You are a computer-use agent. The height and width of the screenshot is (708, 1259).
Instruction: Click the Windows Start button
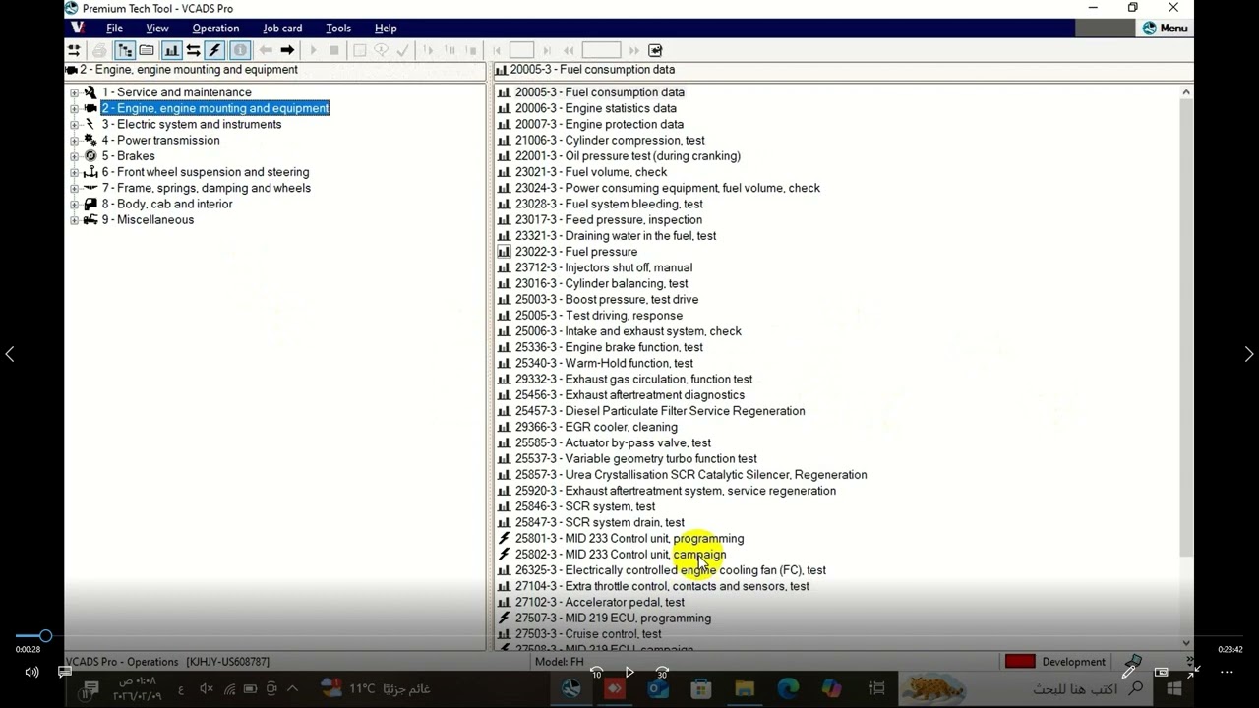(x=1174, y=689)
